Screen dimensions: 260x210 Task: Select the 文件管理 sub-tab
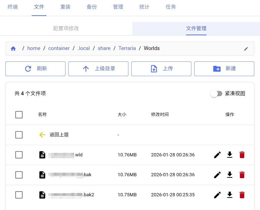(x=196, y=28)
